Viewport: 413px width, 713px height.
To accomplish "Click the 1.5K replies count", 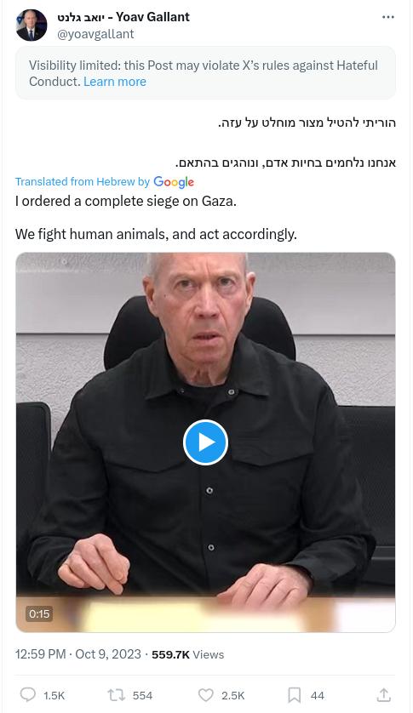I will click(x=54, y=696).
